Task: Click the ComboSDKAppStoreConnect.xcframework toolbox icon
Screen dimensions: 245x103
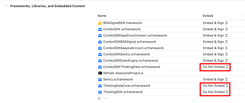Action: tap(100, 35)
